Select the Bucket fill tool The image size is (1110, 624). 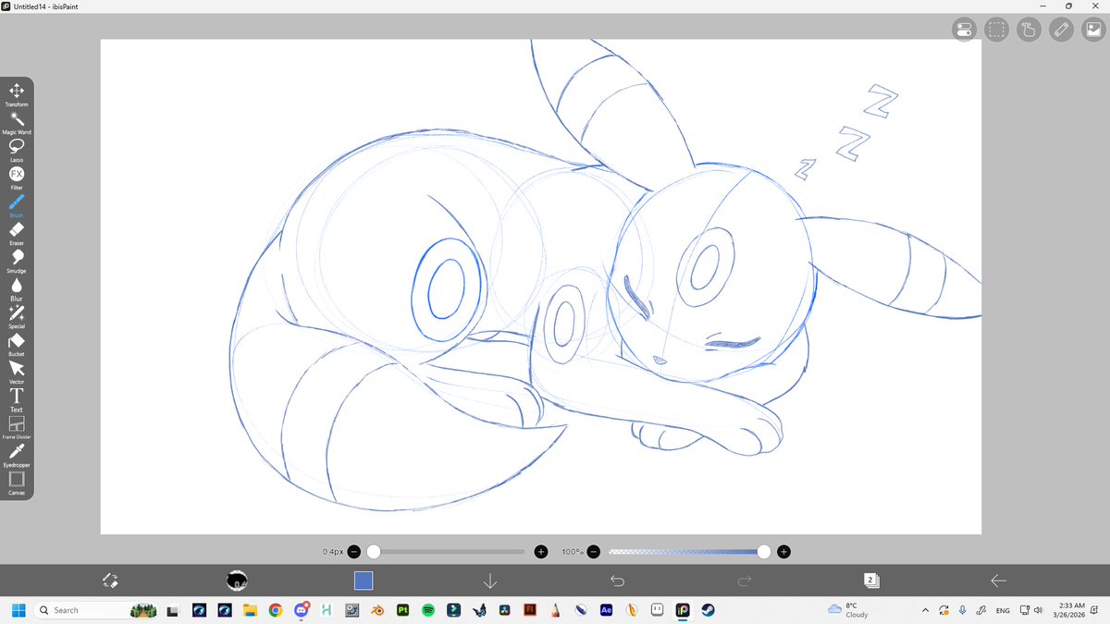(16, 340)
